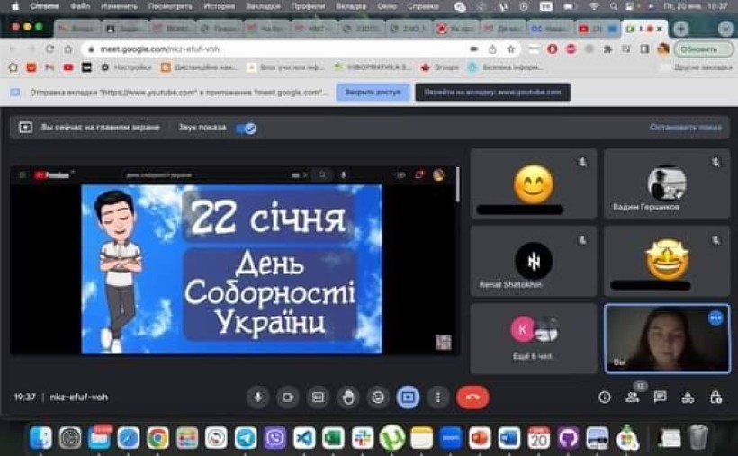
Task: Open the Chrome side panel icon
Action: (644, 49)
